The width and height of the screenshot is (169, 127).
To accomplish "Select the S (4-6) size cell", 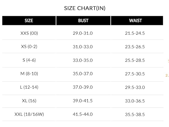I will pyautogui.click(x=29, y=60).
